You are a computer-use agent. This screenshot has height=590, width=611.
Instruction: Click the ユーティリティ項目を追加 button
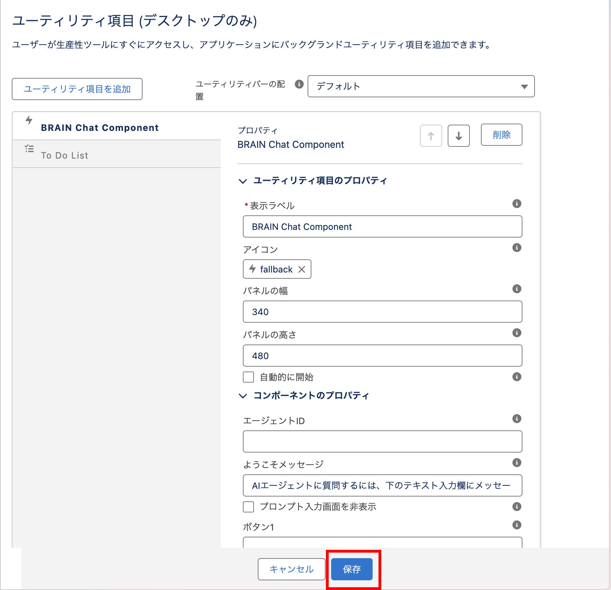[77, 89]
